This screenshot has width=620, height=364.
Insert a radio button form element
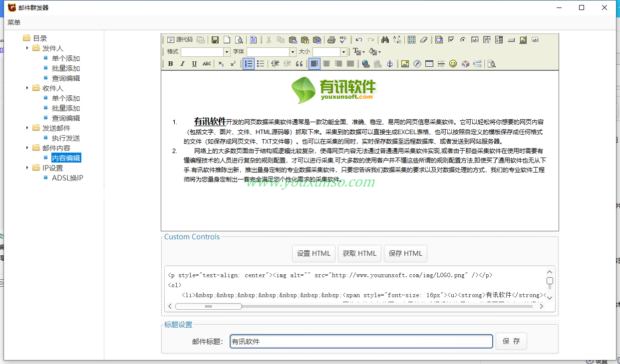click(x=463, y=40)
